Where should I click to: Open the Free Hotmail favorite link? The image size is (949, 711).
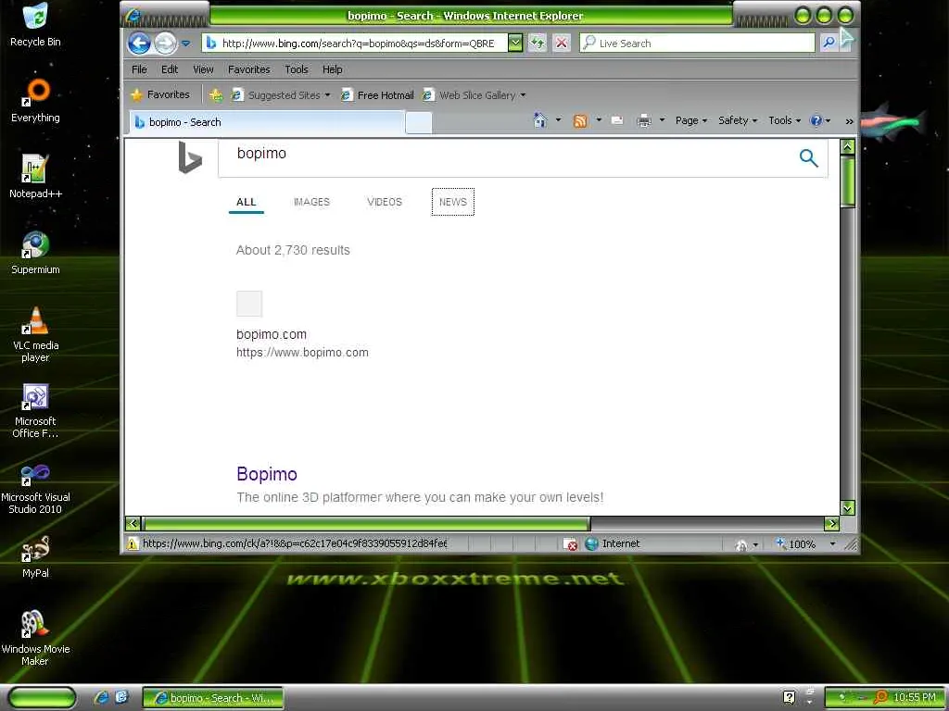click(x=378, y=95)
